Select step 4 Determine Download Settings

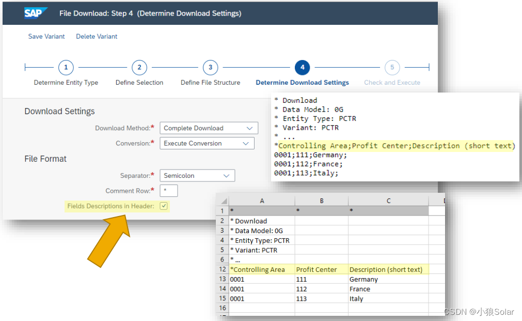point(302,67)
